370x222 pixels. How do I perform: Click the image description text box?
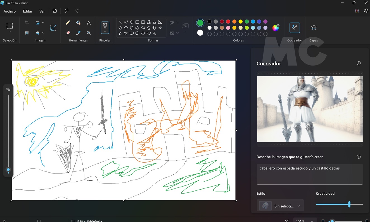pyautogui.click(x=310, y=174)
